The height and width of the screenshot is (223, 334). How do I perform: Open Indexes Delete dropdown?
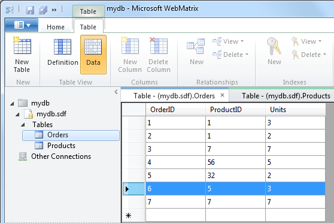309,55
